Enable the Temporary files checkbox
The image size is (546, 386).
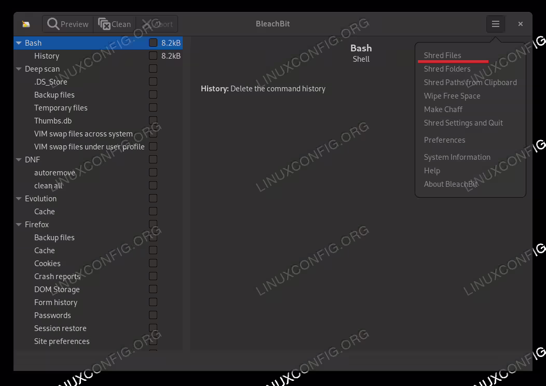point(153,107)
